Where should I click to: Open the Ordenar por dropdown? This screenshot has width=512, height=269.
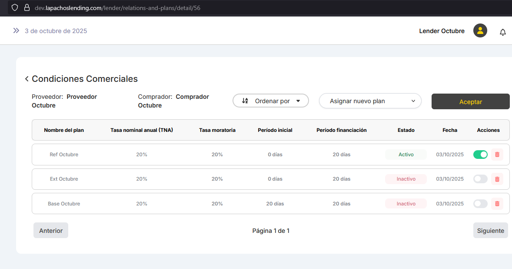point(270,101)
